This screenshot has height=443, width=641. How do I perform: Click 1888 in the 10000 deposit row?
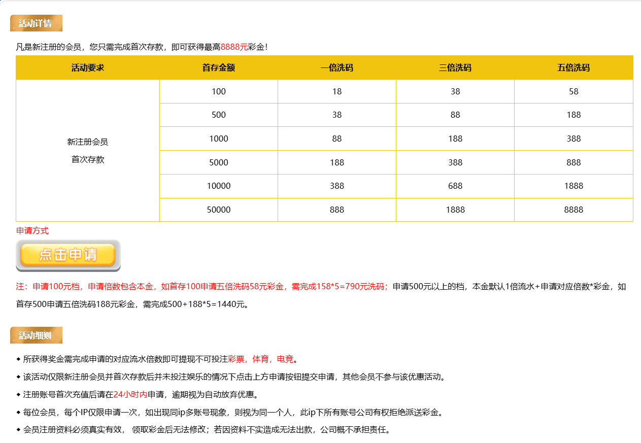573,186
